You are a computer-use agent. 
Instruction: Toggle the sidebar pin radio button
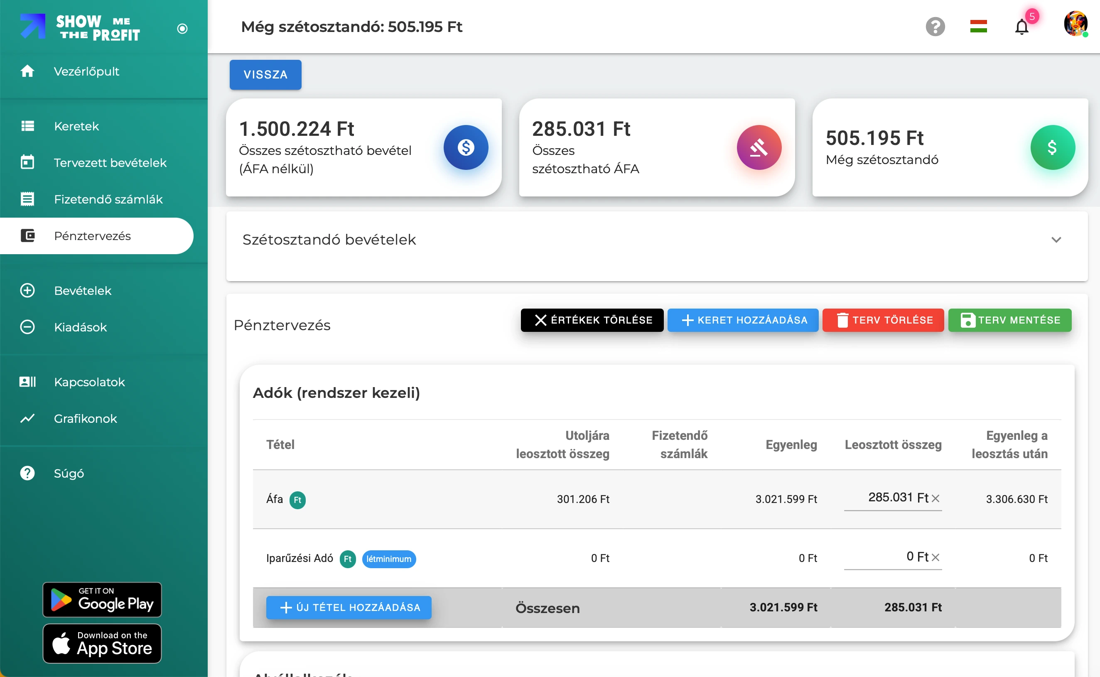click(182, 29)
